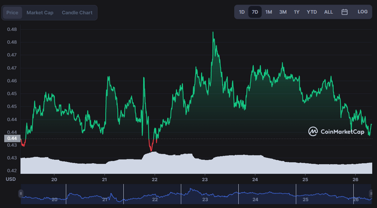Click the day 22 marker in navigator

pyautogui.click(x=155, y=199)
